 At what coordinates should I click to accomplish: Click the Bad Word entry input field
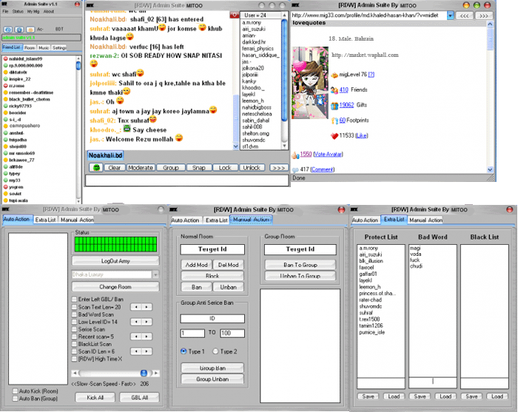(432, 382)
